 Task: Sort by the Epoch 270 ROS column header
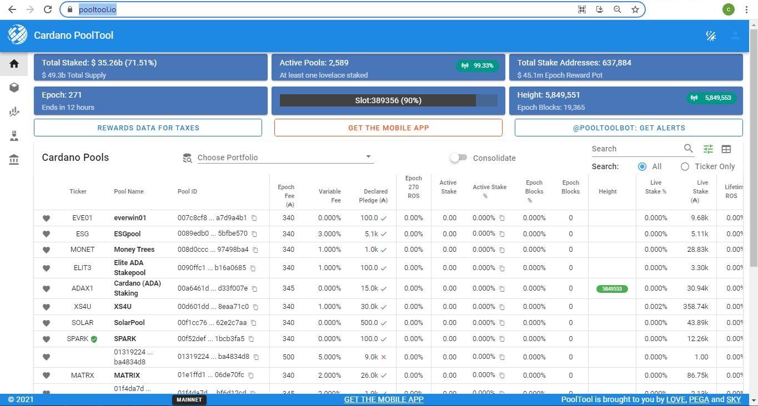click(413, 187)
